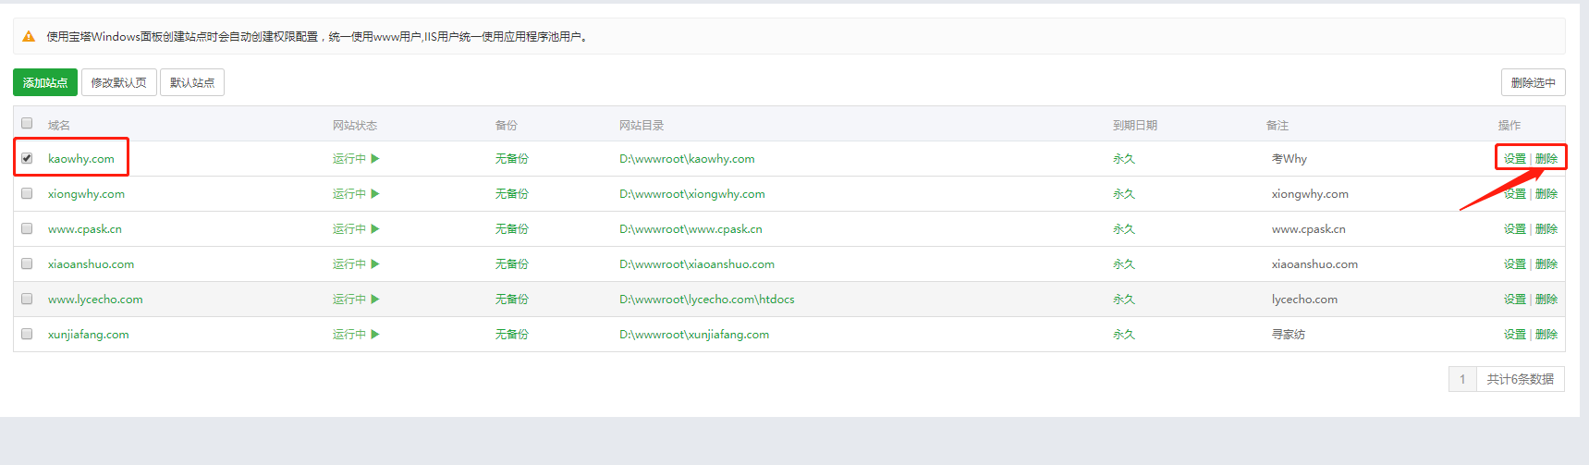
Task: Delete (删除) the www.lycecho.com site
Action: click(x=1546, y=300)
